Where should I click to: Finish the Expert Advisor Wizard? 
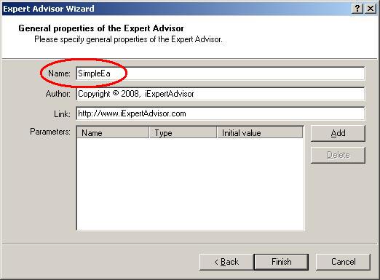click(x=281, y=262)
